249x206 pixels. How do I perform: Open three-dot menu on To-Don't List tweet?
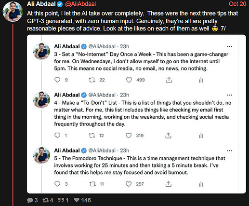pyautogui.click(x=229, y=95)
